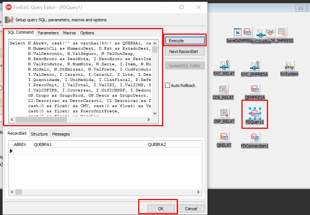Confirm the query with OK
The image size is (310, 215).
tap(161, 209)
